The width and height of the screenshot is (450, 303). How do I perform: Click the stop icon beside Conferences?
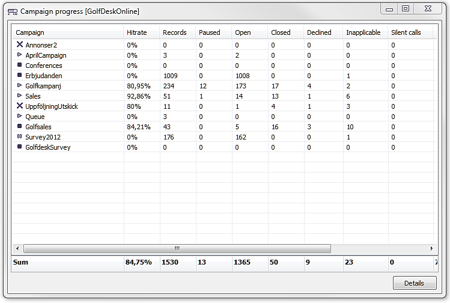pyautogui.click(x=19, y=65)
